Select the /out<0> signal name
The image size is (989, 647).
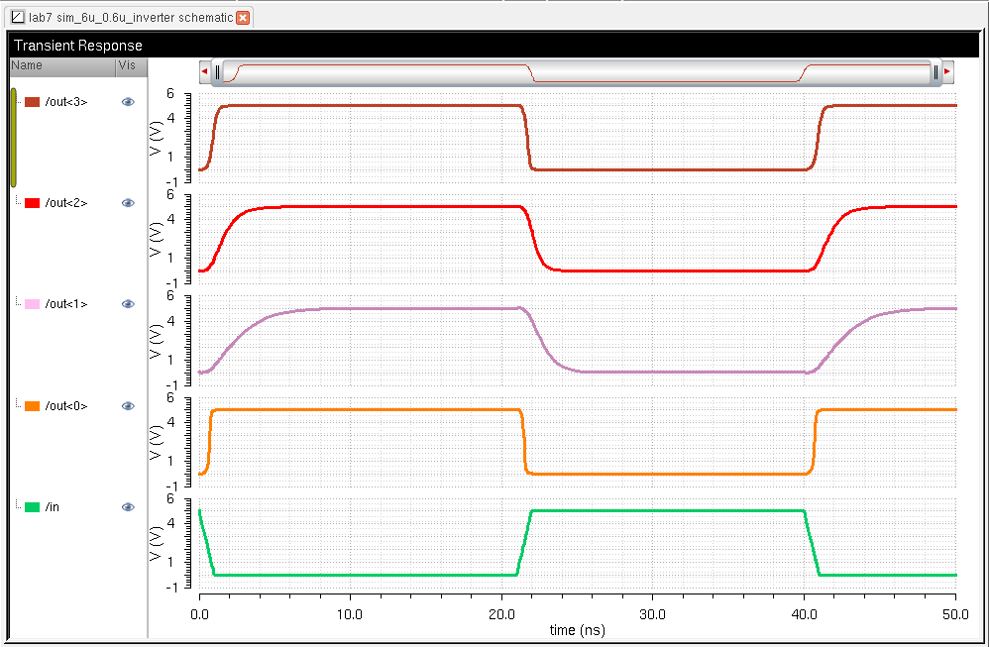pyautogui.click(x=66, y=406)
